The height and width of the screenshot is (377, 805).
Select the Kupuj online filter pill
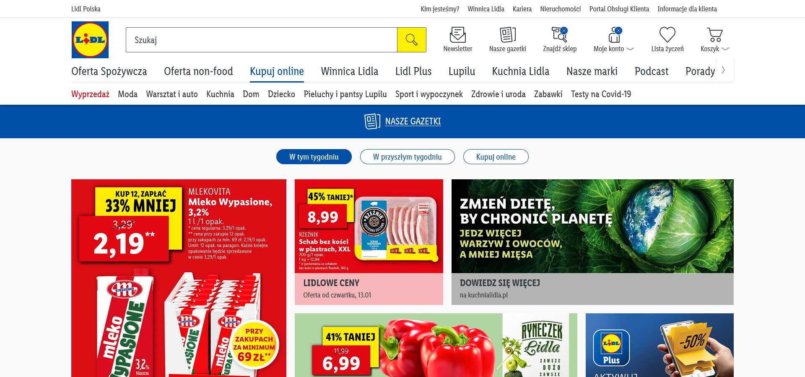(x=496, y=157)
